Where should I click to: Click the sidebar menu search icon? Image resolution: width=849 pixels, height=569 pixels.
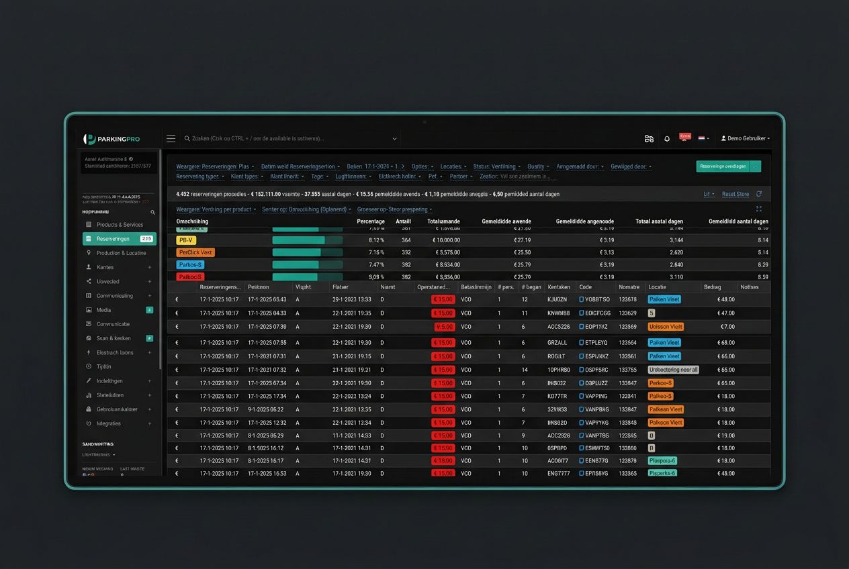tap(152, 212)
